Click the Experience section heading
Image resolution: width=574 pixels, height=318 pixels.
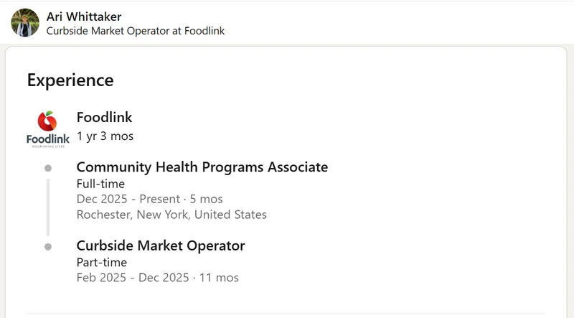(70, 80)
